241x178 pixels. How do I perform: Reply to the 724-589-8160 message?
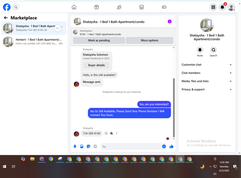coord(111,133)
